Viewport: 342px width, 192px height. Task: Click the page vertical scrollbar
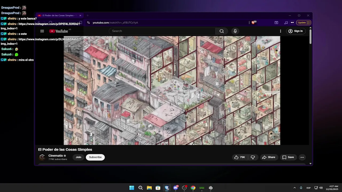[x=310, y=37]
